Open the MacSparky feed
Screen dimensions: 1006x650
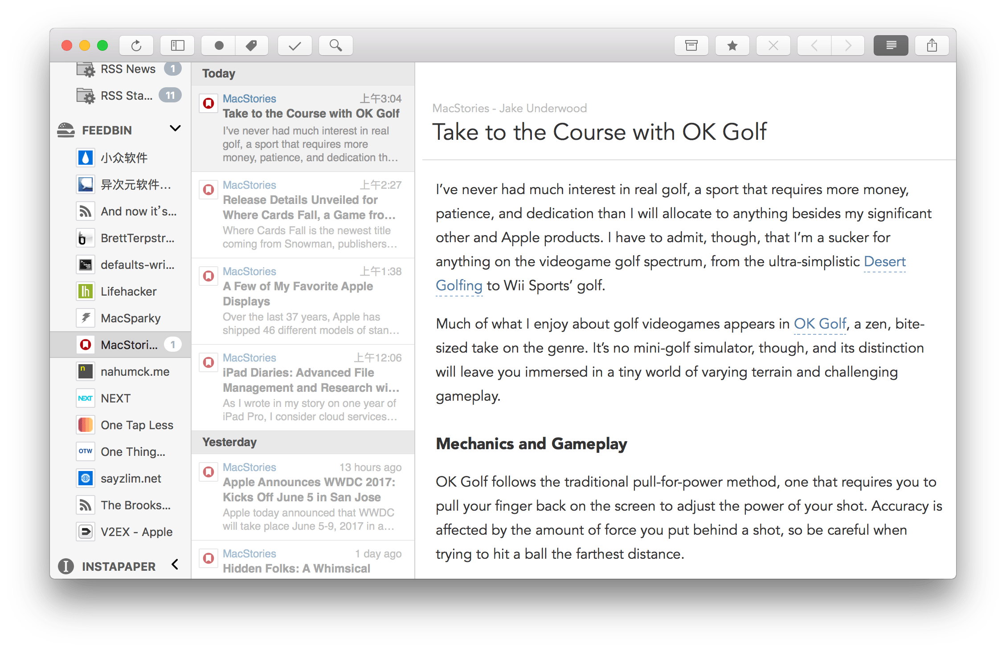pos(120,318)
